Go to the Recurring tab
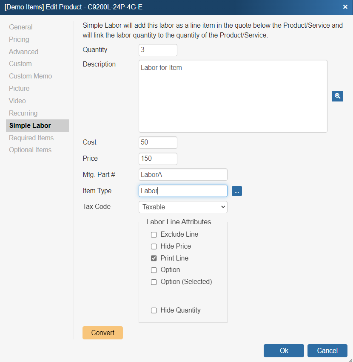Viewport: 353px width, 362px height. tap(23, 113)
